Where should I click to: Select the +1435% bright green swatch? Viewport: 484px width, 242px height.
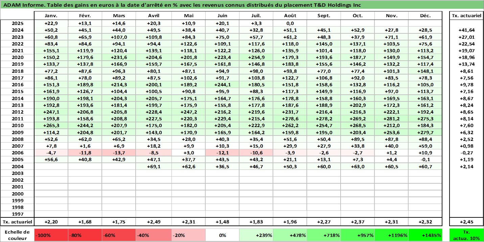(x=425, y=235)
